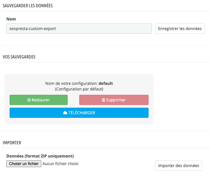Download the backup via the TÉLÉCHARGER button
209x176 pixels.
click(79, 113)
